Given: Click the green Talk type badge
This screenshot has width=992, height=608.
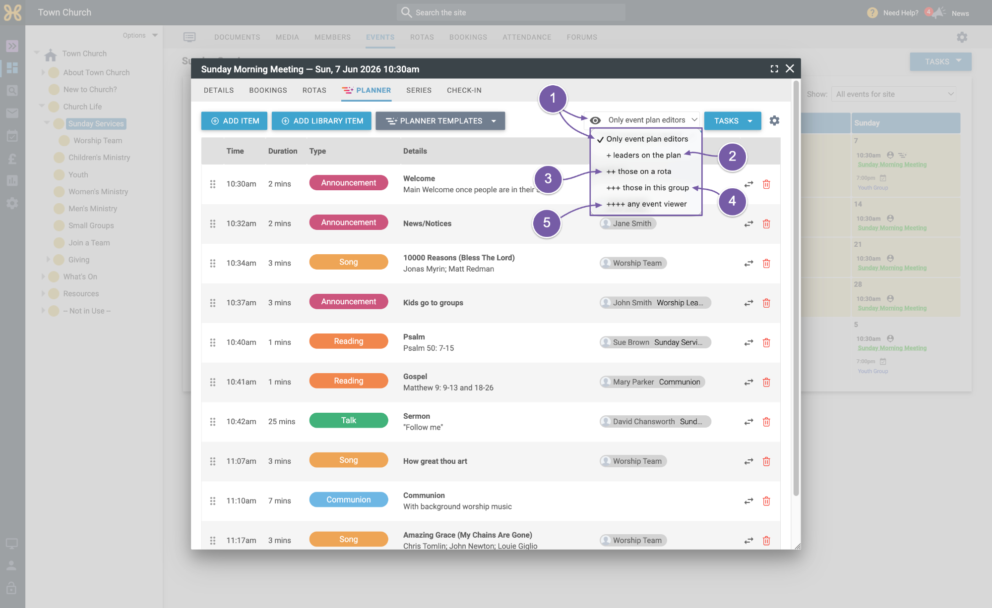Looking at the screenshot, I should click(x=349, y=420).
